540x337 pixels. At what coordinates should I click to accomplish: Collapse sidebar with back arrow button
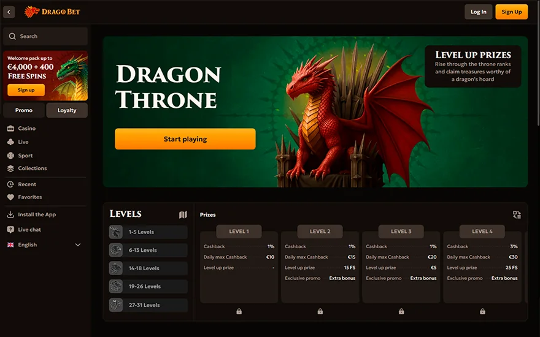click(x=9, y=12)
